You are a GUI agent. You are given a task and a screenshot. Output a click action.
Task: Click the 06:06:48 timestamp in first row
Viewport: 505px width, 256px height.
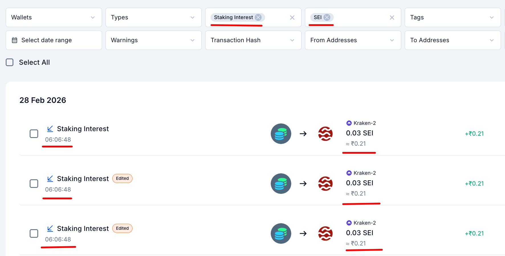coord(58,140)
